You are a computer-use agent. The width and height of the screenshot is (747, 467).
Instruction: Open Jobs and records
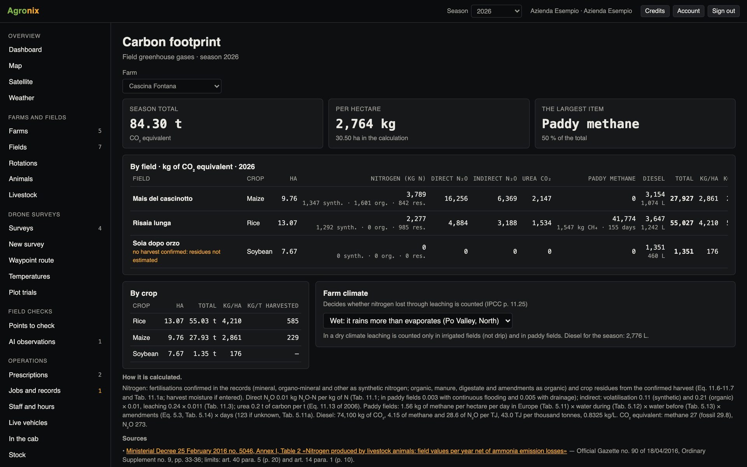tap(55, 390)
